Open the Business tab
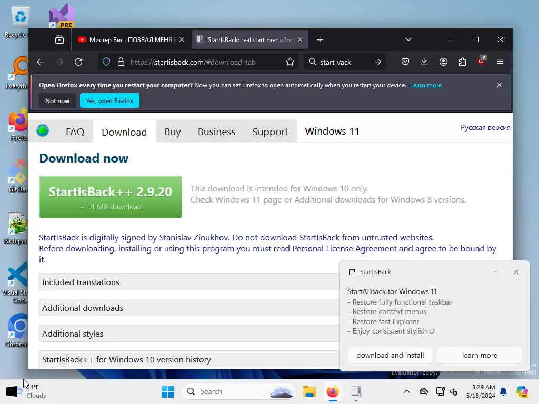Viewport: 539px width, 404px height. pos(216,132)
